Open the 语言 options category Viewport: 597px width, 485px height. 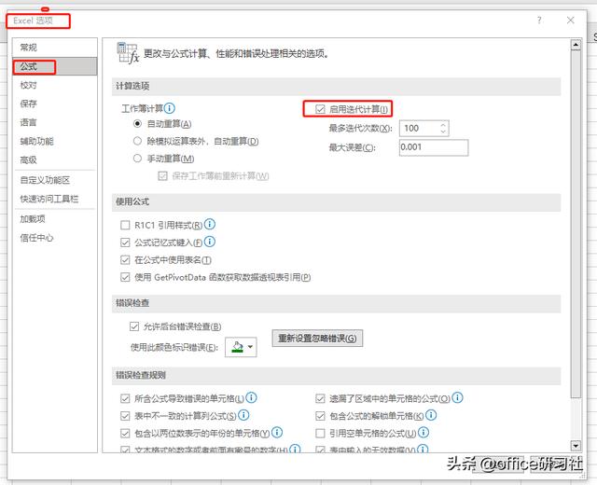pos(54,122)
